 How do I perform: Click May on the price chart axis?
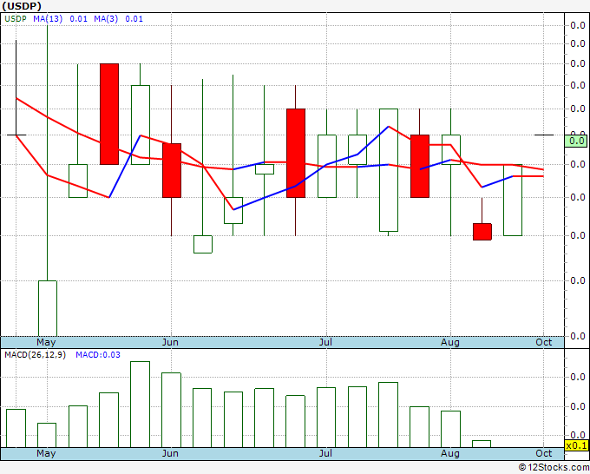(46, 342)
